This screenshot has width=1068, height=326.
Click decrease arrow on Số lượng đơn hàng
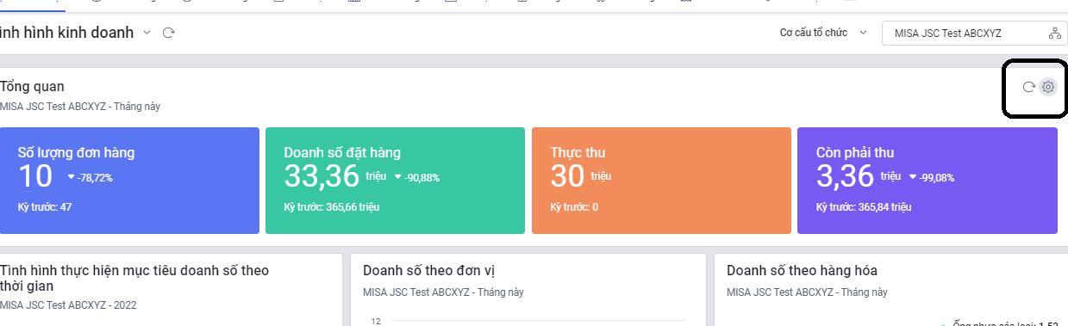71,177
